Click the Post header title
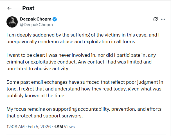Viewport: 171px width, 136px height. (x=28, y=8)
